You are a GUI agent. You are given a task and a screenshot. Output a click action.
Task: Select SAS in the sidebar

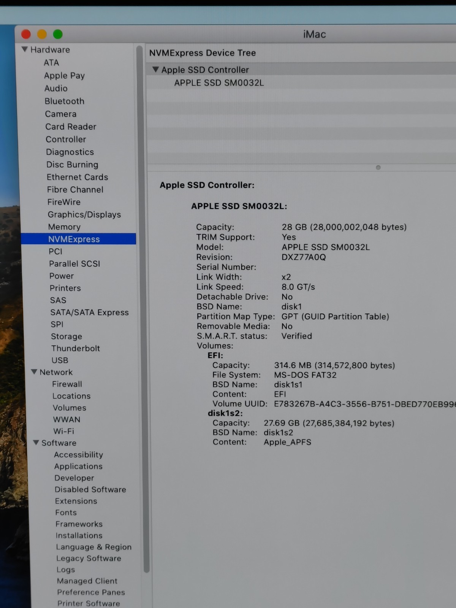pos(58,300)
